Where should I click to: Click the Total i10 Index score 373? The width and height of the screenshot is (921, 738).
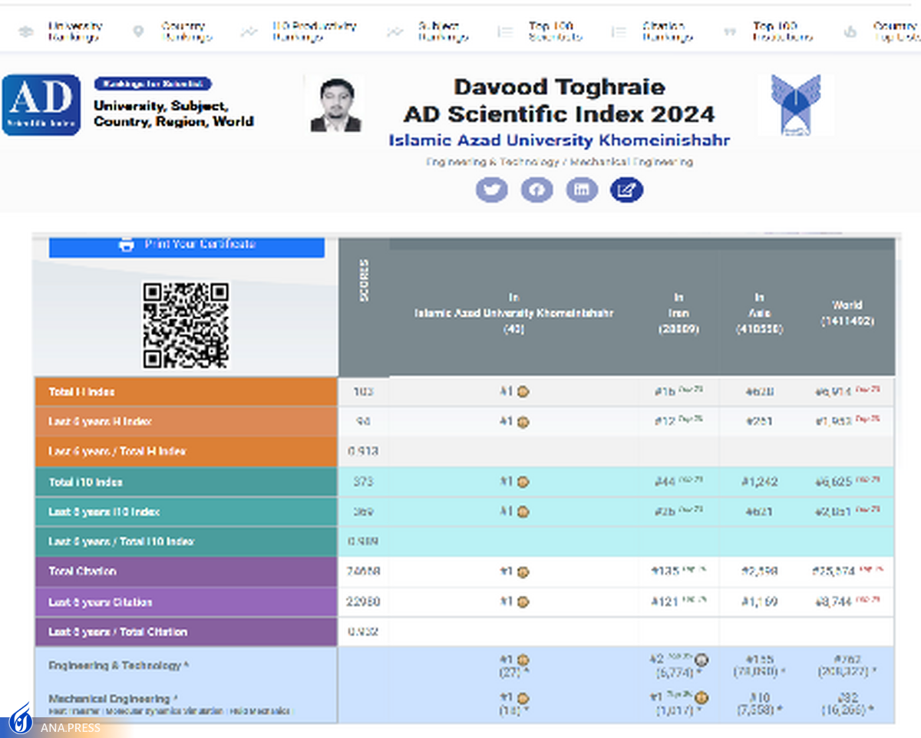[x=363, y=483]
